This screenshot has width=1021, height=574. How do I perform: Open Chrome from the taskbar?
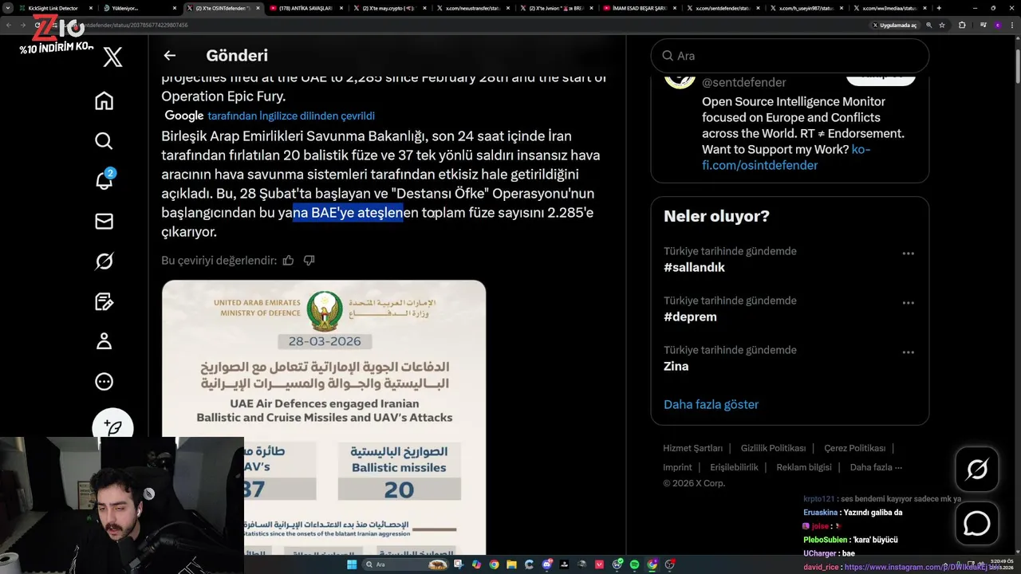pos(494,564)
